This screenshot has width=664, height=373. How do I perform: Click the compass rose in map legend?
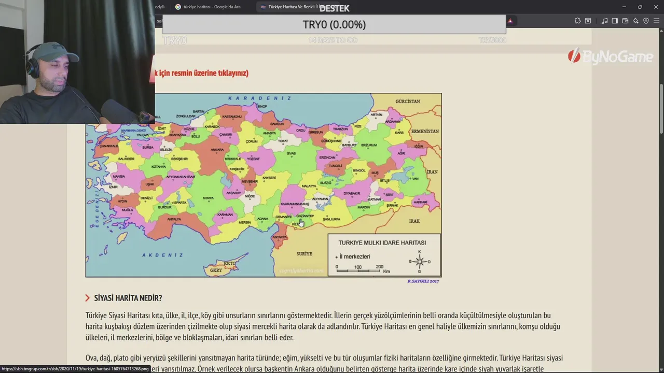pyautogui.click(x=420, y=261)
